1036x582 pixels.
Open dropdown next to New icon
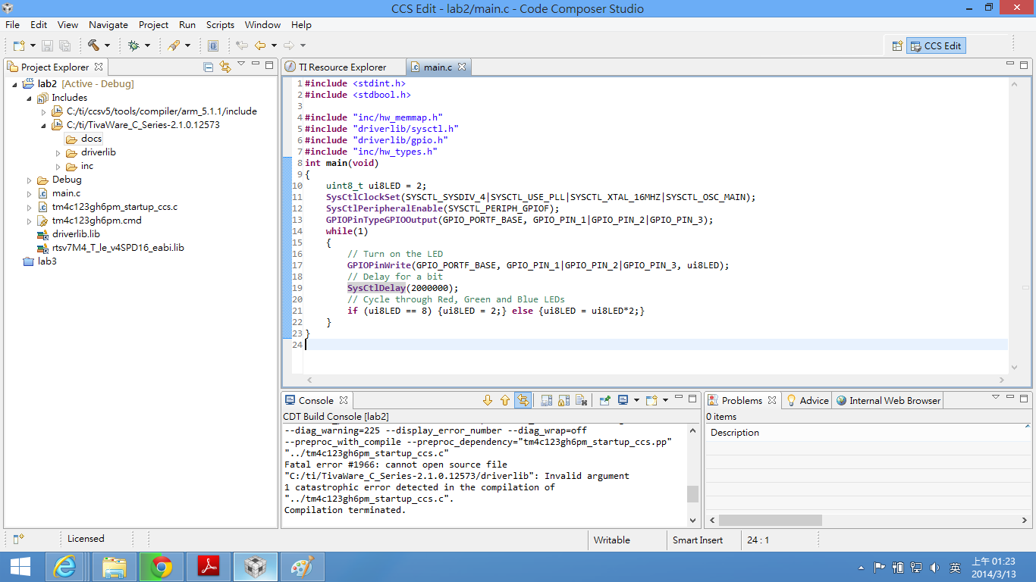33,45
